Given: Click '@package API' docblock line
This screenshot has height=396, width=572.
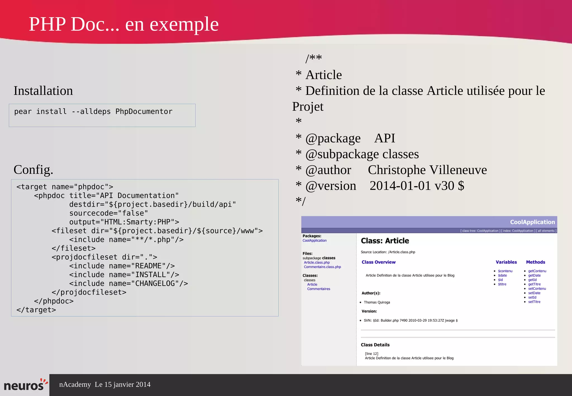Looking at the screenshot, I should point(345,138).
